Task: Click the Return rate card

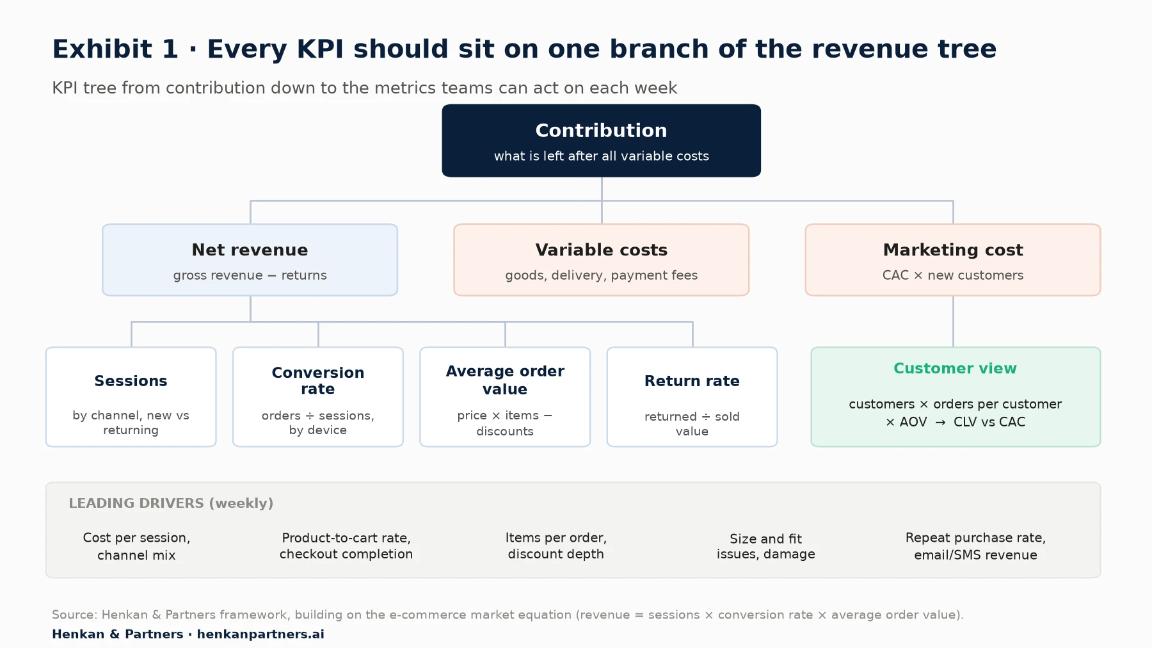Action: pos(692,397)
